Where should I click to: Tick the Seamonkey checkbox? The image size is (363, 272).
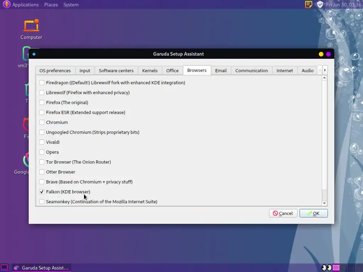(x=42, y=202)
